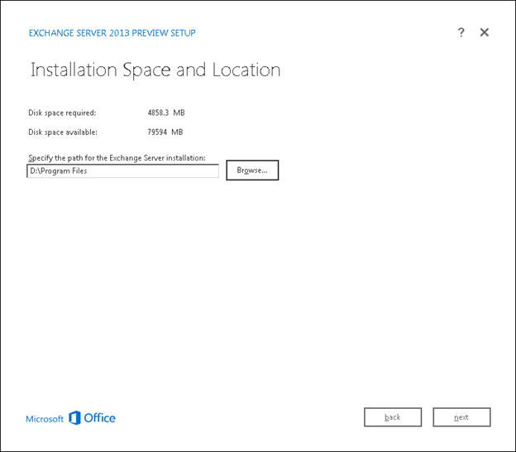Click the Office wordmark beside the logo
Viewport: 516px width, 452px height.
[x=100, y=418]
